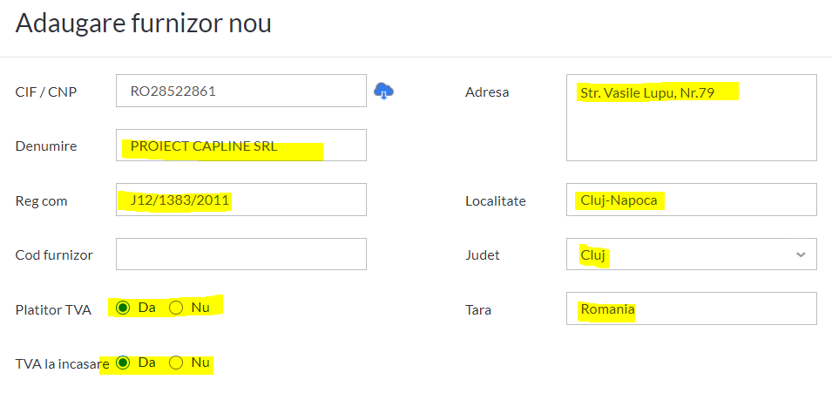Click the Adresa text area
The image size is (832, 400).
(x=692, y=118)
